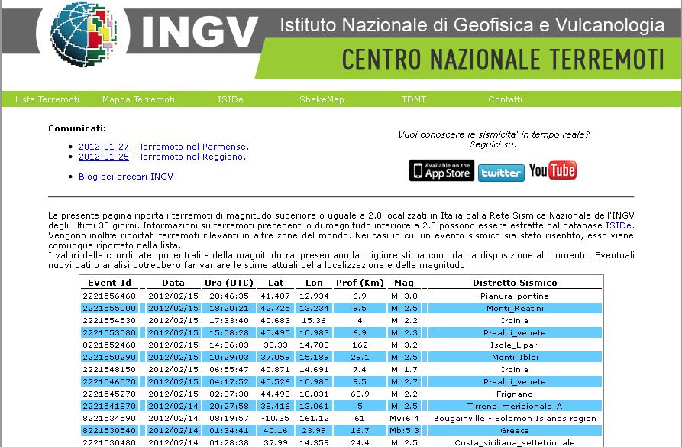Select event ID 2221553580
The width and height of the screenshot is (682, 447).
pyautogui.click(x=109, y=332)
